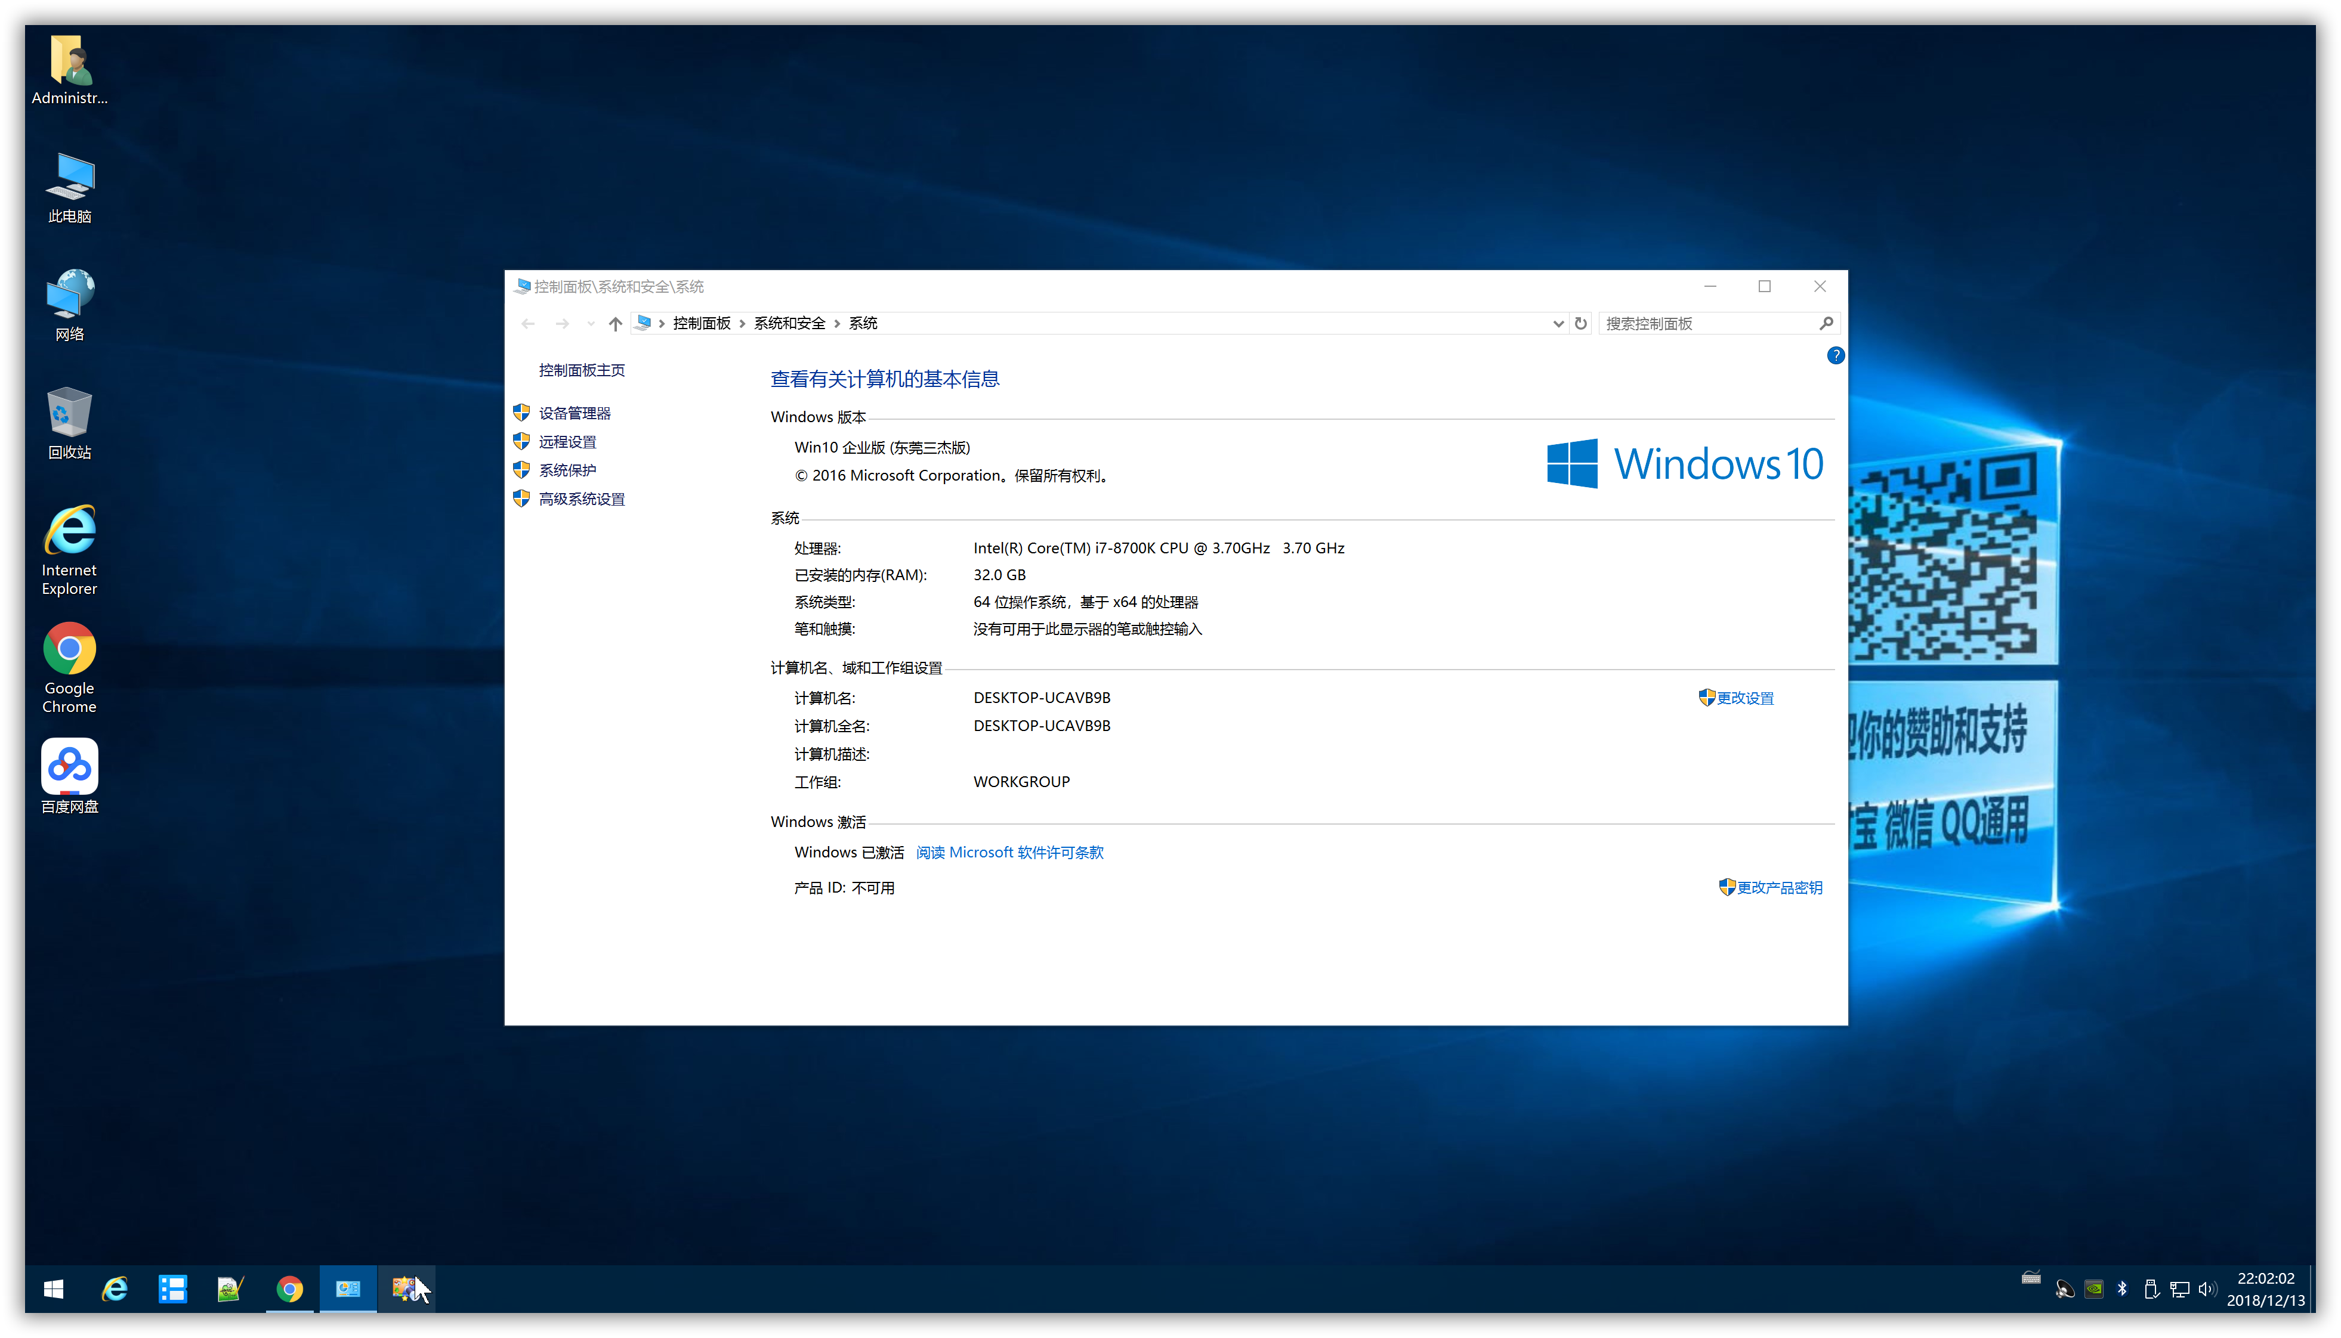Viewport: 2341px width, 1338px height.
Task: Go up one level in control panel
Action: pyautogui.click(x=615, y=324)
